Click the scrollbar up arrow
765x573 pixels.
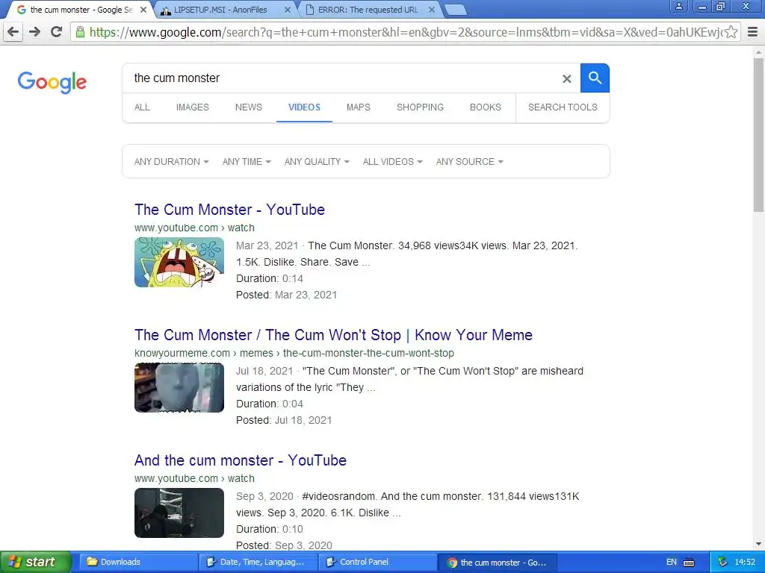coord(759,51)
